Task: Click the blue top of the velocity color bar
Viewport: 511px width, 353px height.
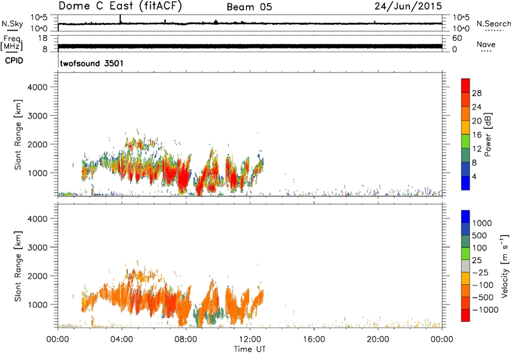Action: tap(466, 217)
